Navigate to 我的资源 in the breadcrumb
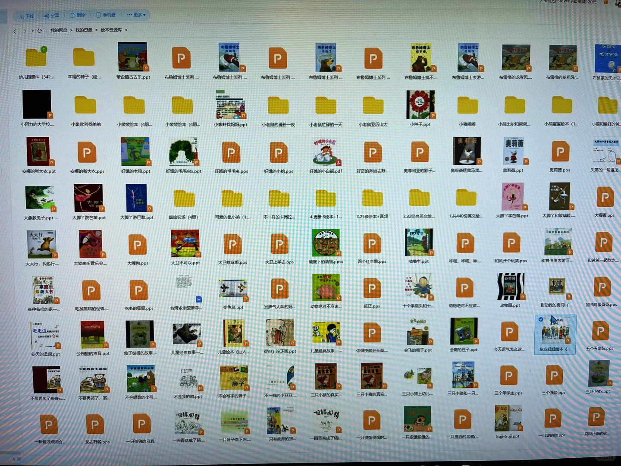The image size is (621, 466). click(84, 30)
